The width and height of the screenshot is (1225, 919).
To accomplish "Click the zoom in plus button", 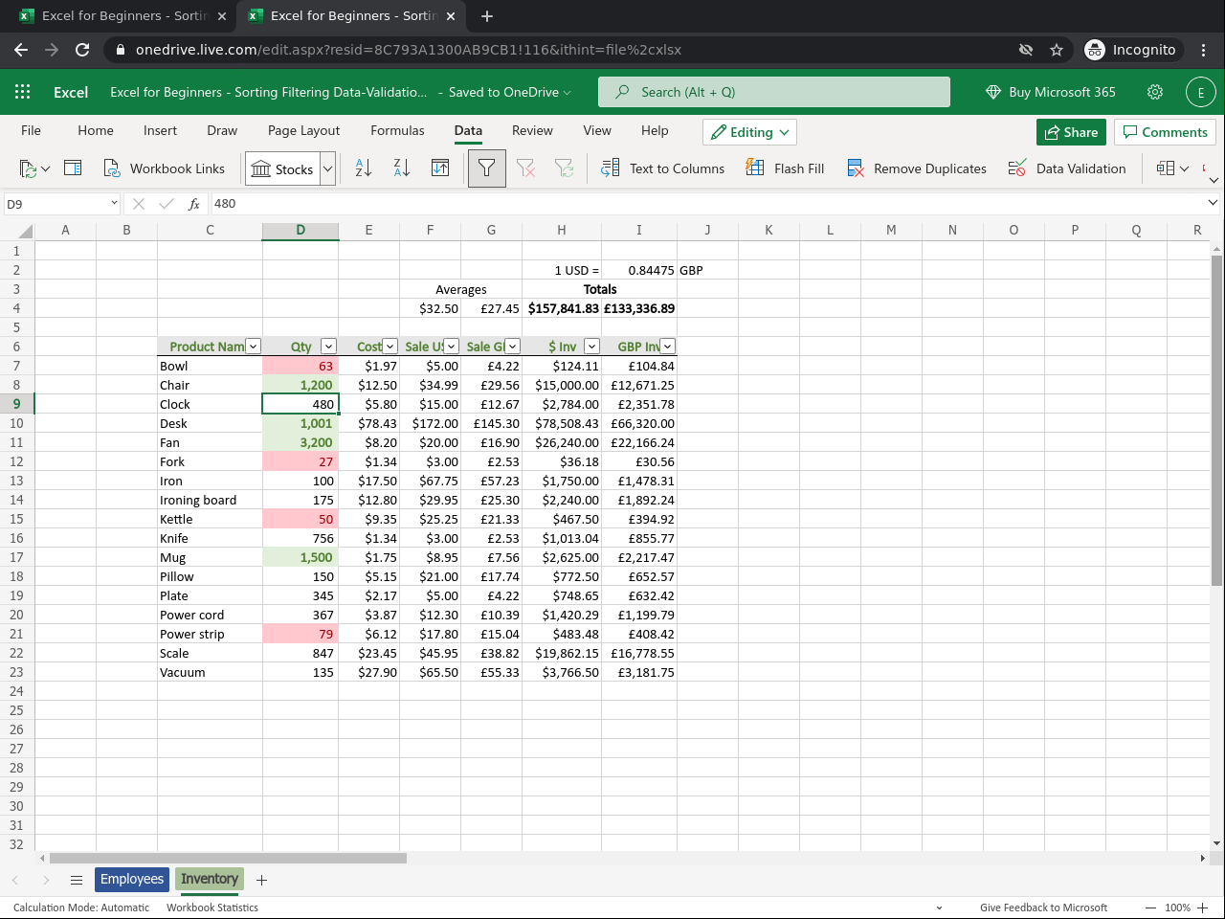I will pos(1202,908).
